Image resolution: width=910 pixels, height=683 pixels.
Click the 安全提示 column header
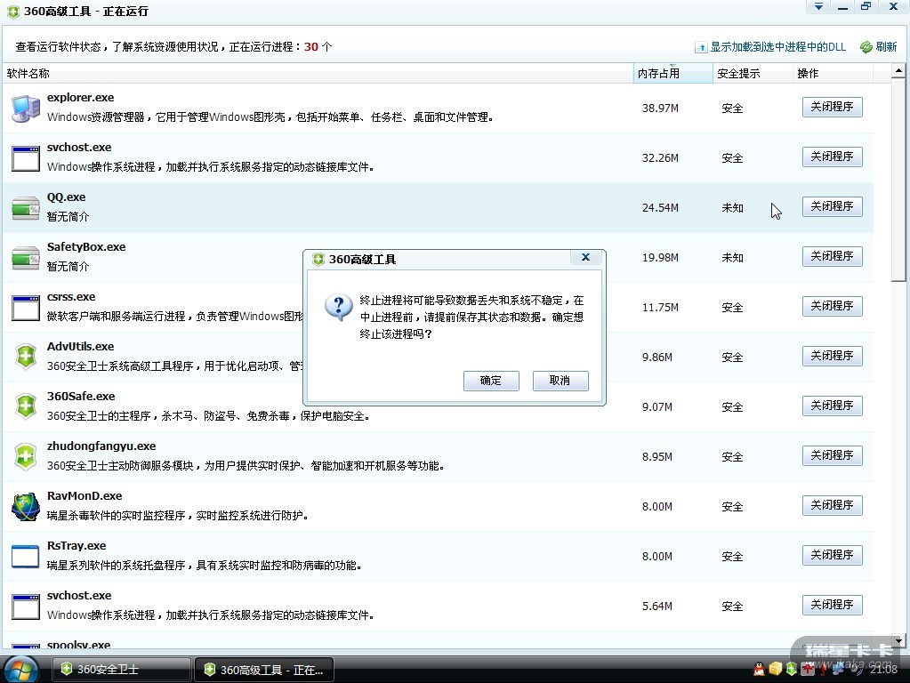coord(738,74)
